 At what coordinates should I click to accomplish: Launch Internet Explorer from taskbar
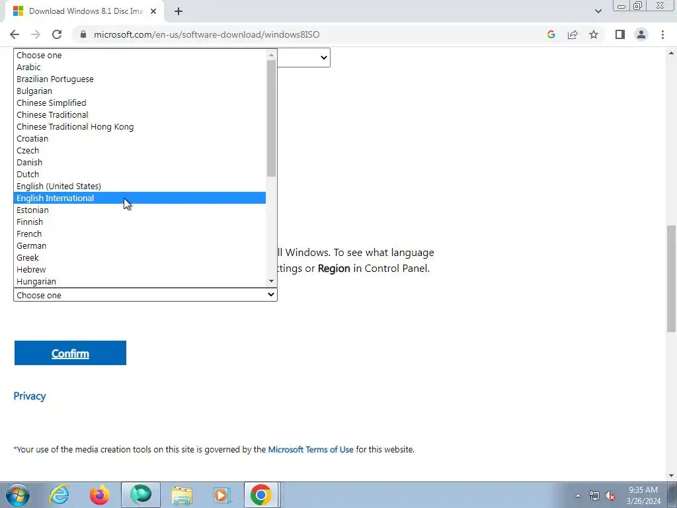pyautogui.click(x=59, y=495)
